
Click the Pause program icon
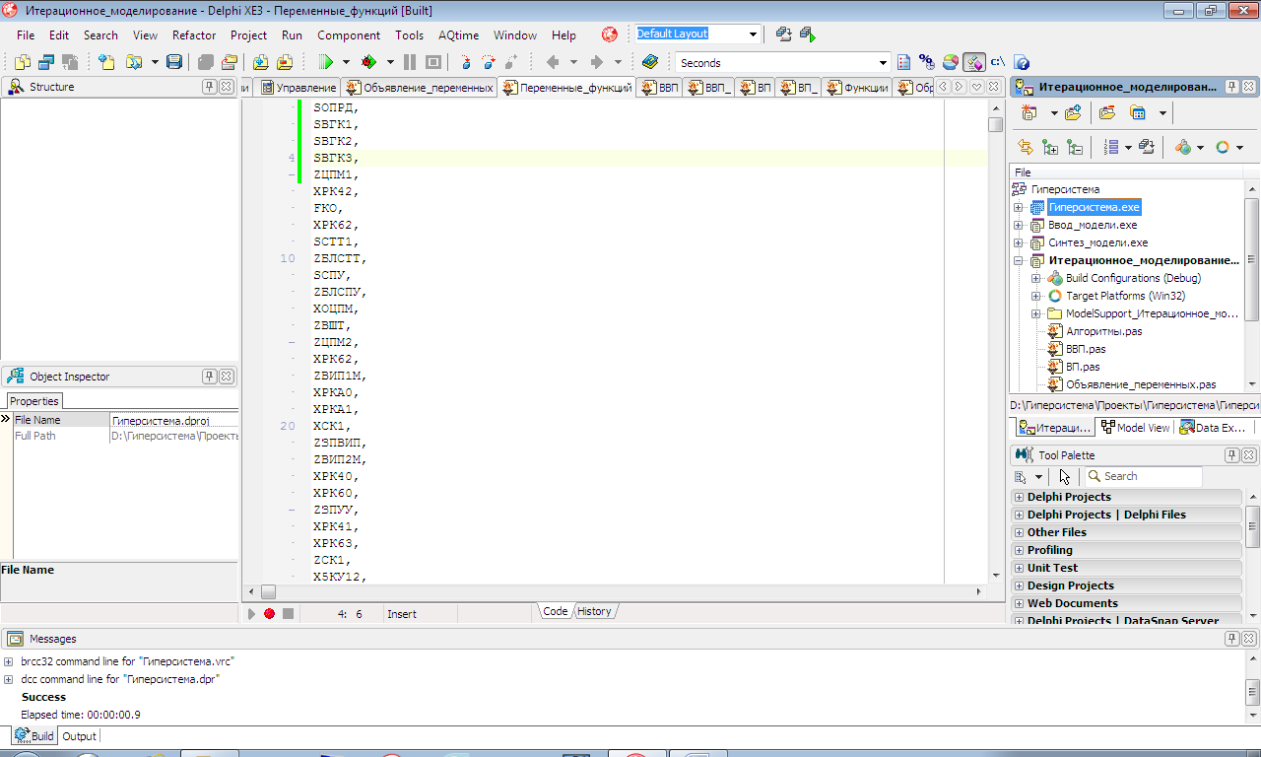410,62
